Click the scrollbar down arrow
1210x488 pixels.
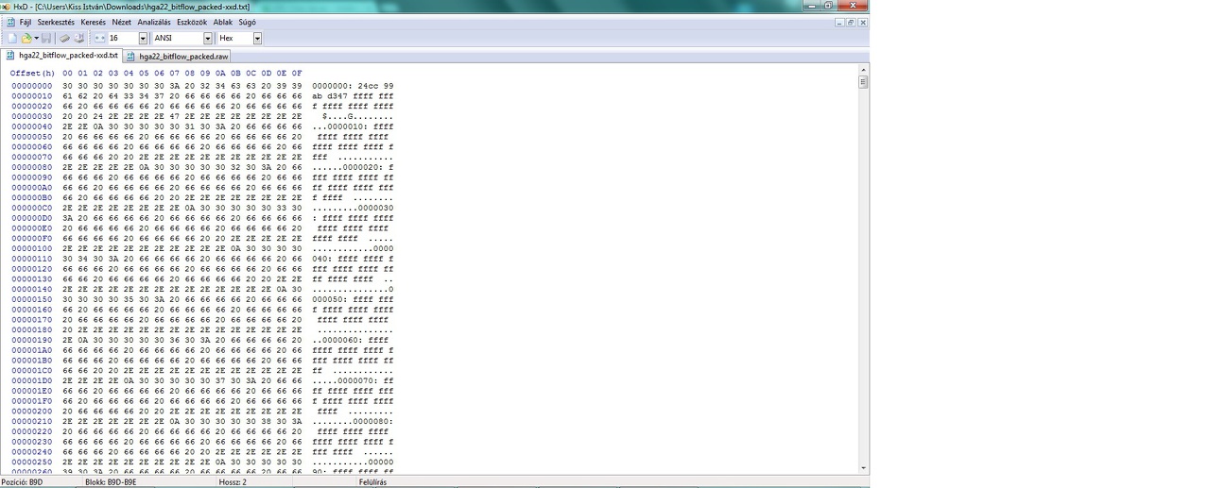pos(863,468)
